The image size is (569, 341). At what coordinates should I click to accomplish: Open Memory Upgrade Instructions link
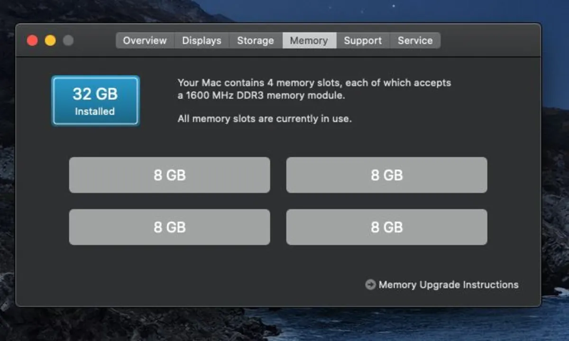click(x=449, y=285)
